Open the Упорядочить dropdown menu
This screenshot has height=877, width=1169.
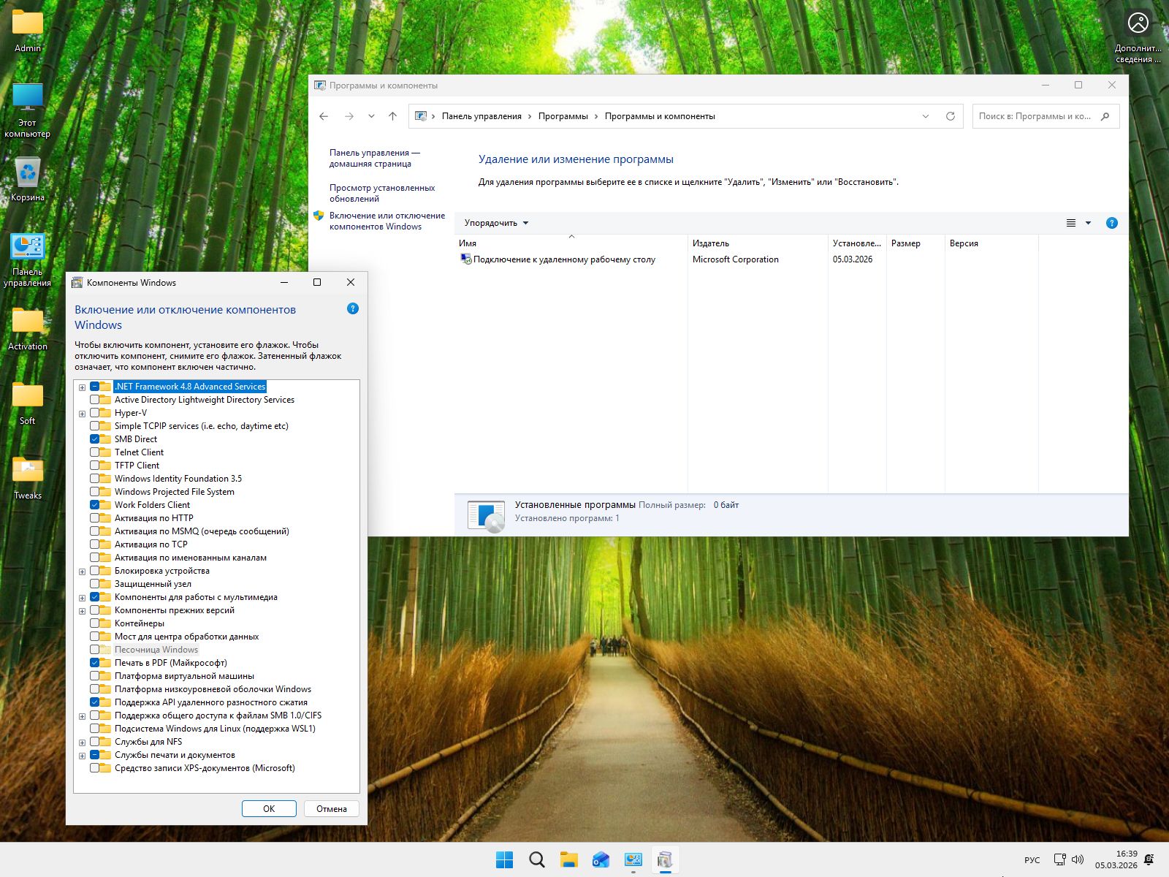496,223
